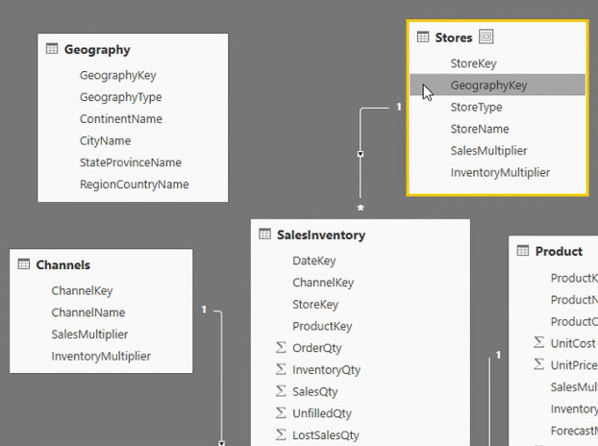The width and height of the screenshot is (598, 446).
Task: Select the GeographyKey field in Stores table
Action: pyautogui.click(x=497, y=85)
